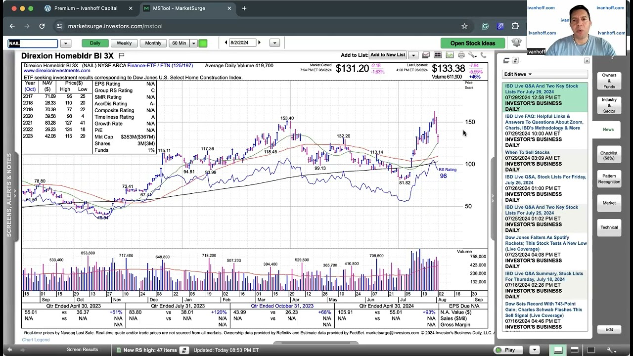Open Checklist (50%) side tab
633x356 pixels.
[609, 155]
